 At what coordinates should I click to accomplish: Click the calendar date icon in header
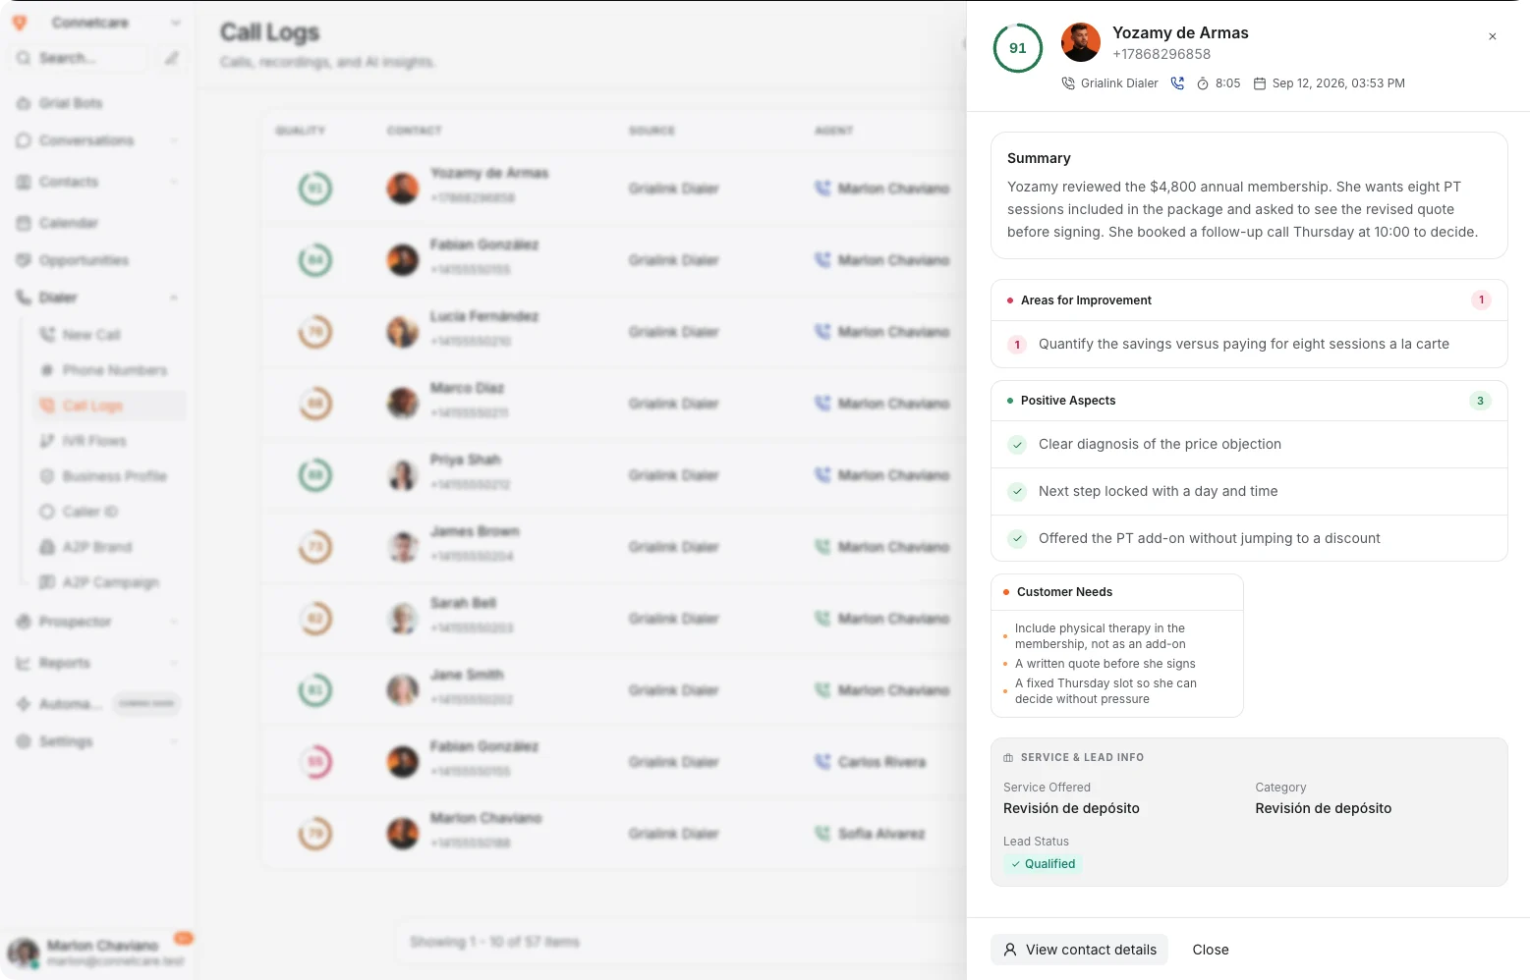pos(1260,83)
